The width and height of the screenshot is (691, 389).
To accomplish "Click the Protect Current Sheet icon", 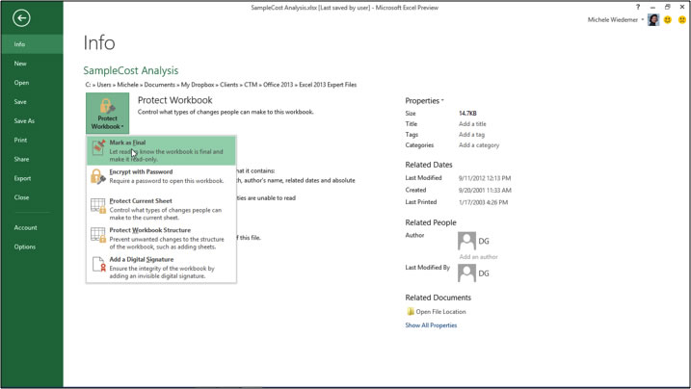I will [x=98, y=206].
